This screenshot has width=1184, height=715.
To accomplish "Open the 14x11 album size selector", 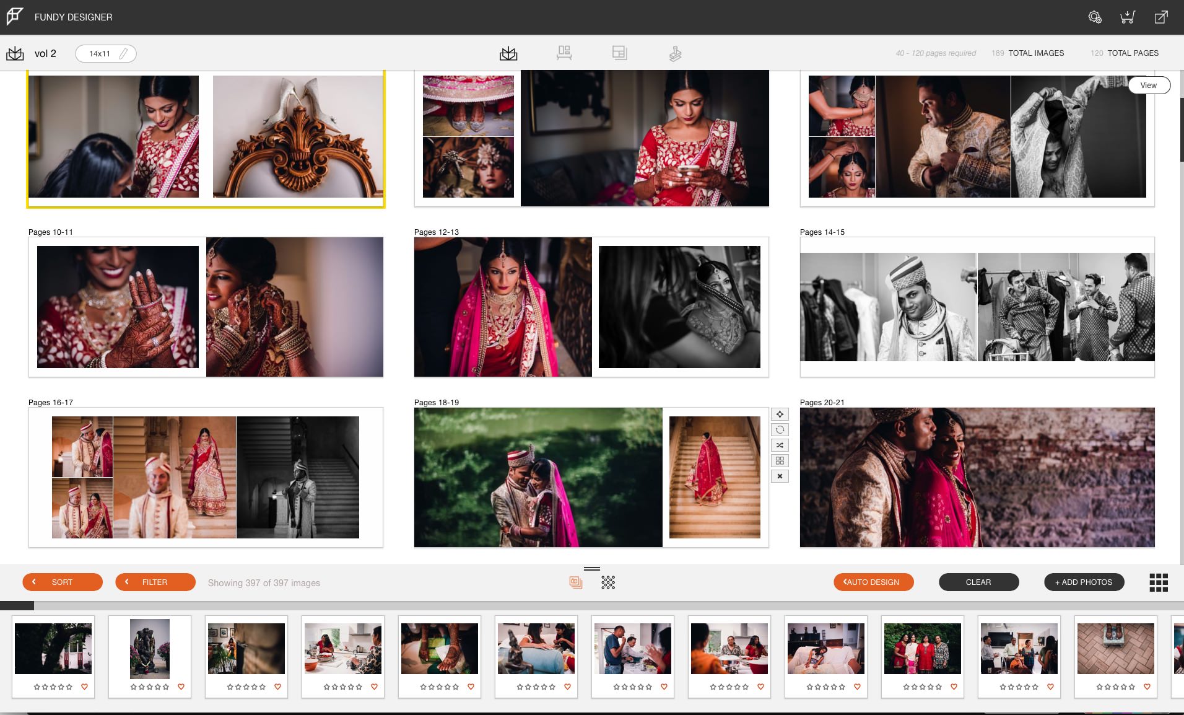I will 106,53.
